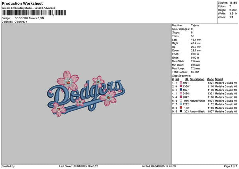The image size is (239, 169).
Task: Click the Machine value 'Tajima'
Action: [x=195, y=26]
